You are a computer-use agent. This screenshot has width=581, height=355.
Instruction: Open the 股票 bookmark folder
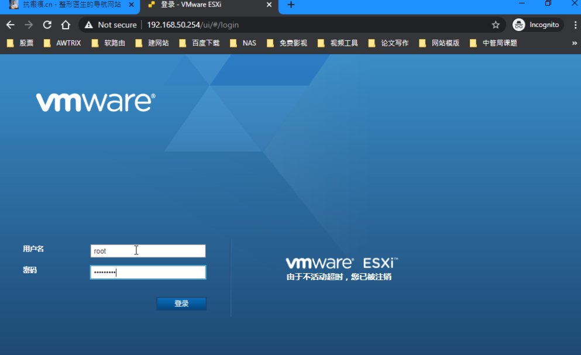[x=20, y=43]
